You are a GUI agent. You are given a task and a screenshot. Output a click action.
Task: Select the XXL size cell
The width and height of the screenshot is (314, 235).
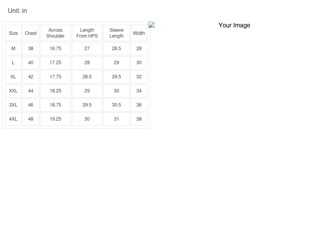(x=13, y=91)
